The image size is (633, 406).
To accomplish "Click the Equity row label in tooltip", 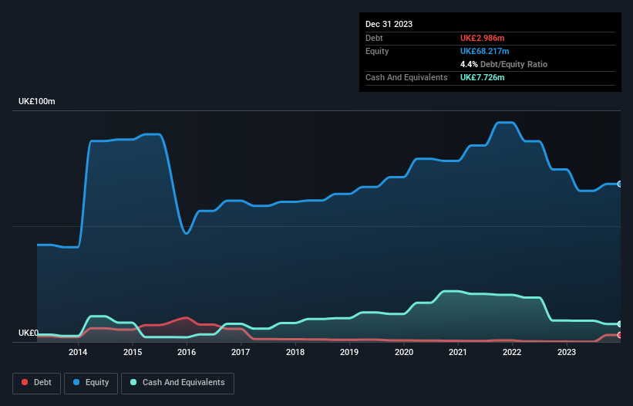I will pyautogui.click(x=377, y=51).
